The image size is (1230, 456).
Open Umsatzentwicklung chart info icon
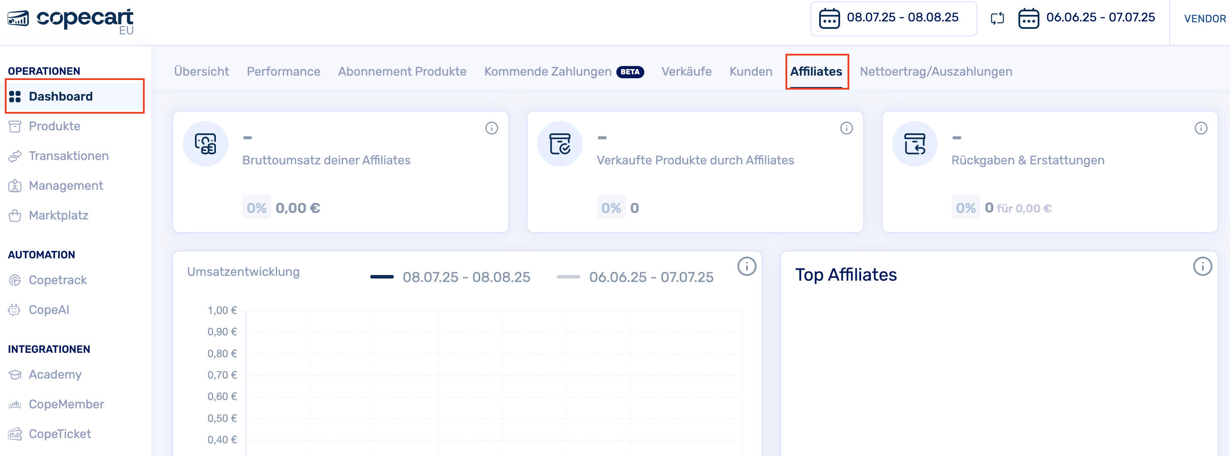(746, 266)
